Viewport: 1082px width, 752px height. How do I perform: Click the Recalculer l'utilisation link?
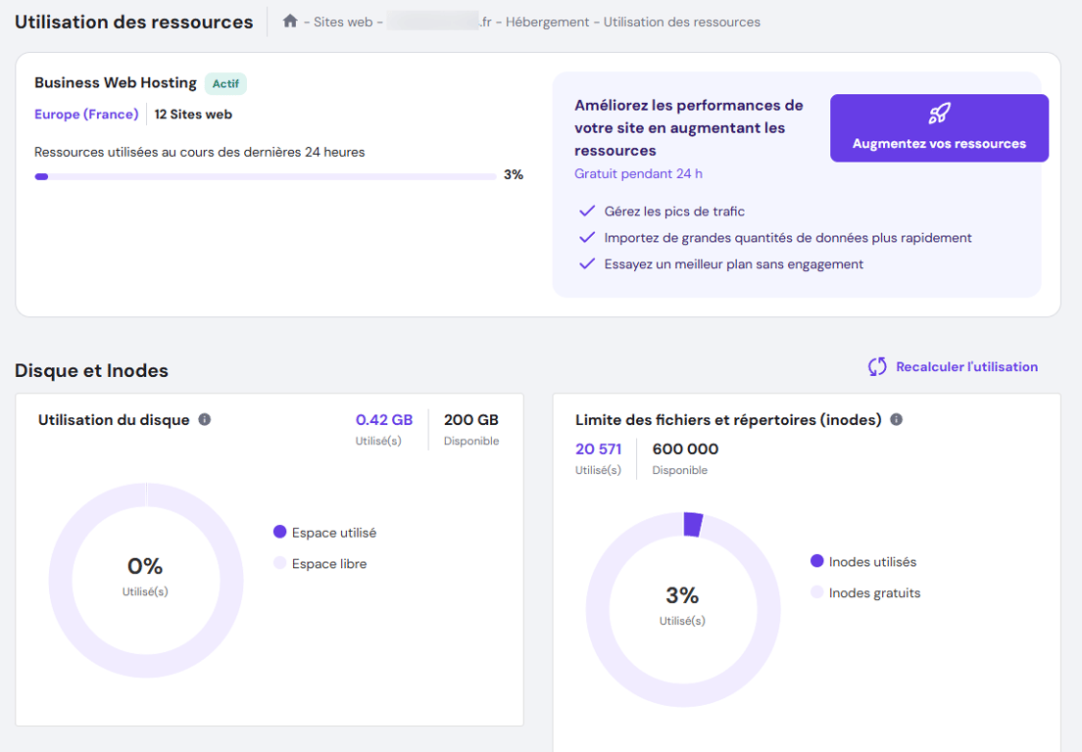point(967,366)
